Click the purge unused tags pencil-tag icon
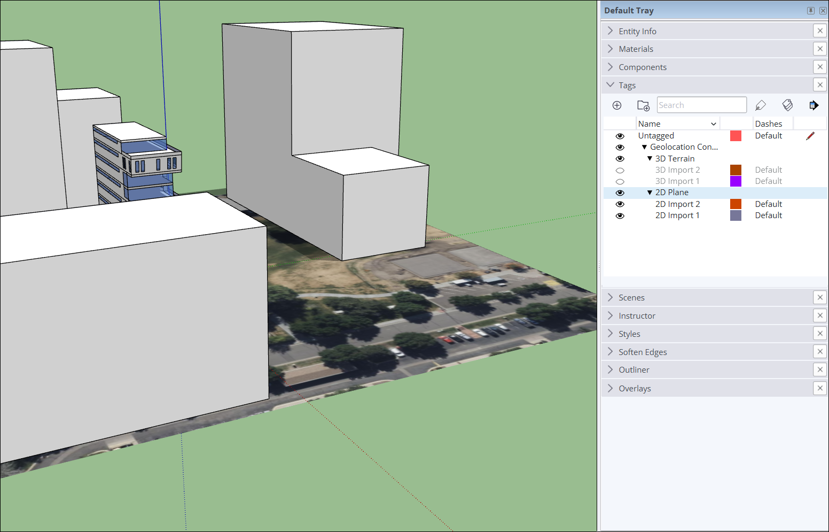This screenshot has width=829, height=532. pos(761,105)
